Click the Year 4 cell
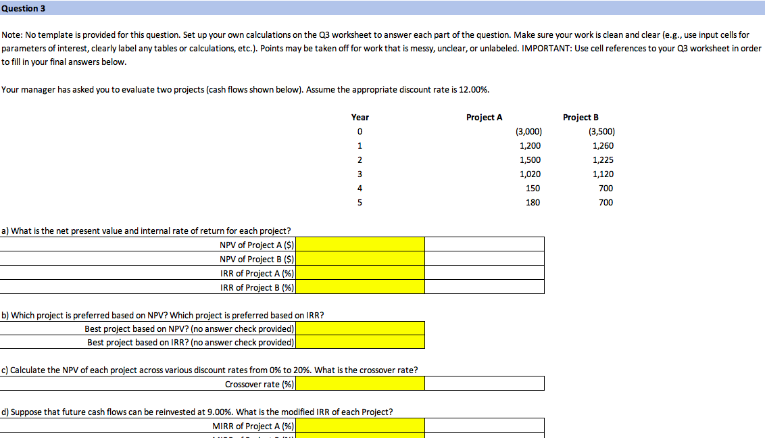Image resolution: width=765 pixels, height=438 pixels. (360, 188)
